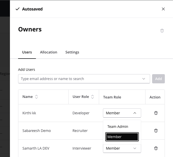Select the Users tab
The height and width of the screenshot is (157, 173).
[27, 52]
